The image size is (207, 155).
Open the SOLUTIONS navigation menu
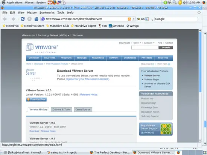(x=50, y=58)
